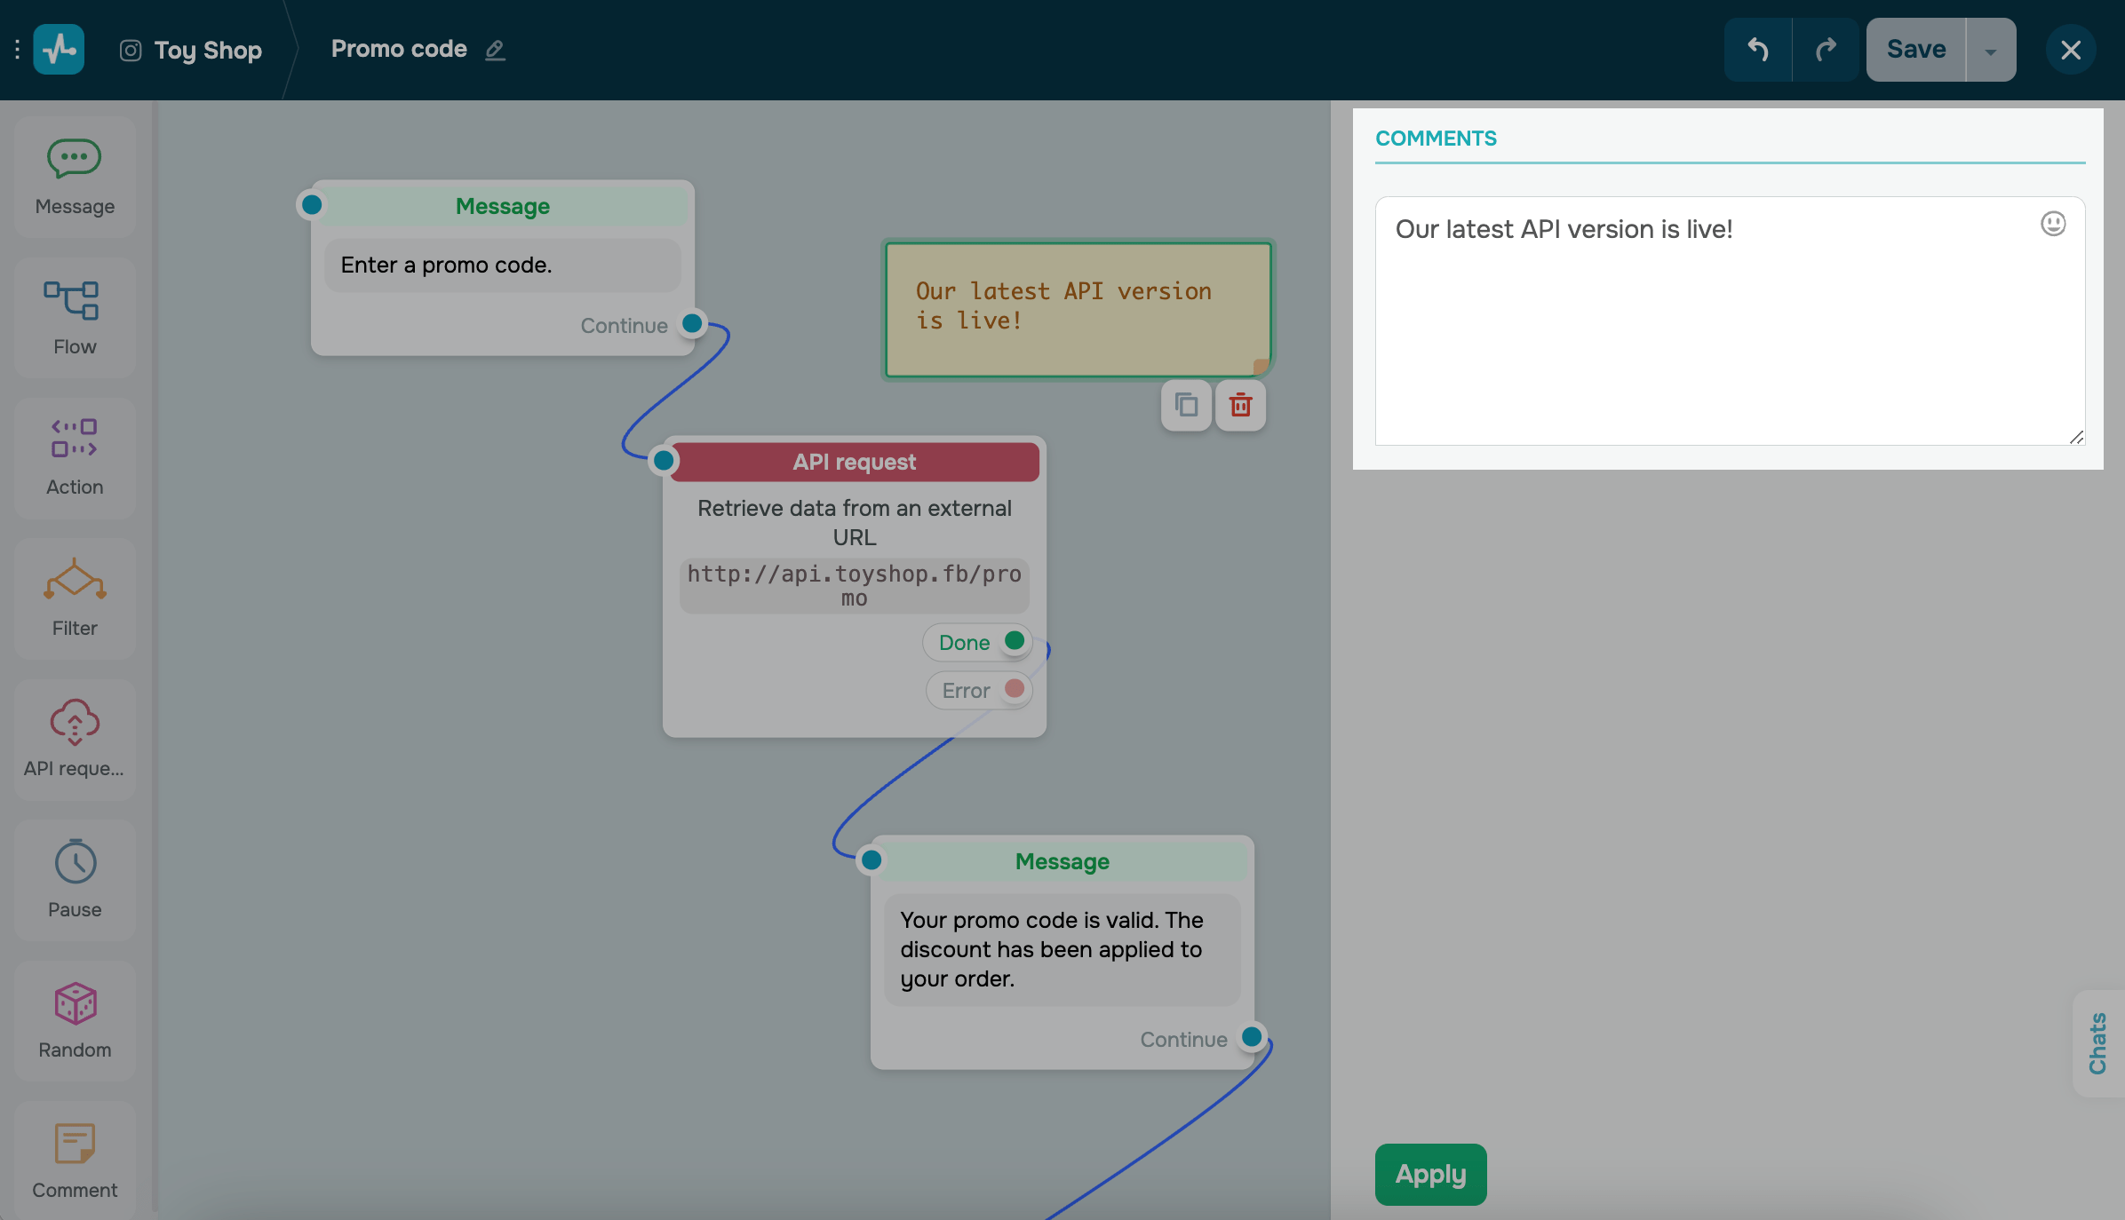Expand the Save dropdown arrow
2125x1220 pixels.
coord(1991,51)
